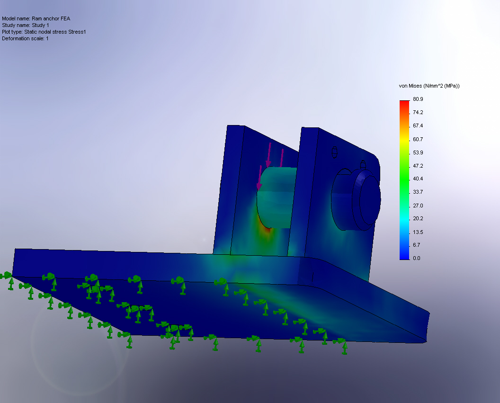Viewport: 500px width, 403px height.
Task: Select the red stress hotspot beneath the pin
Action: pos(266,228)
